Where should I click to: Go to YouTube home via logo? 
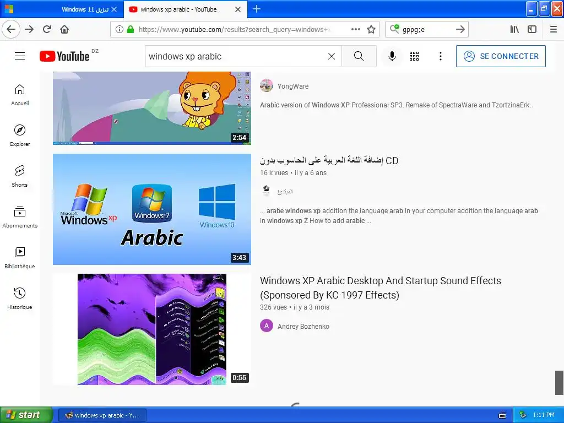click(65, 56)
